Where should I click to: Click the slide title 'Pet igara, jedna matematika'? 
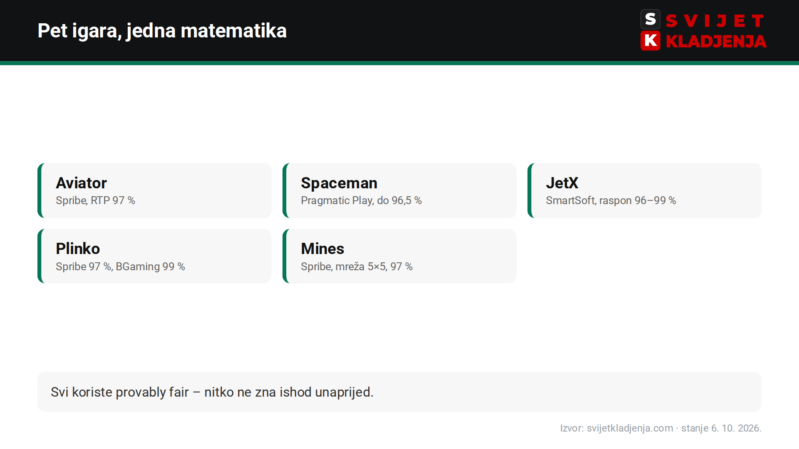point(162,30)
